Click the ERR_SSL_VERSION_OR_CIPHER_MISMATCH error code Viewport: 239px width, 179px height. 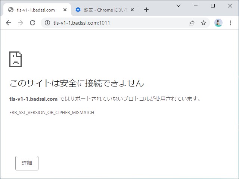click(52, 113)
